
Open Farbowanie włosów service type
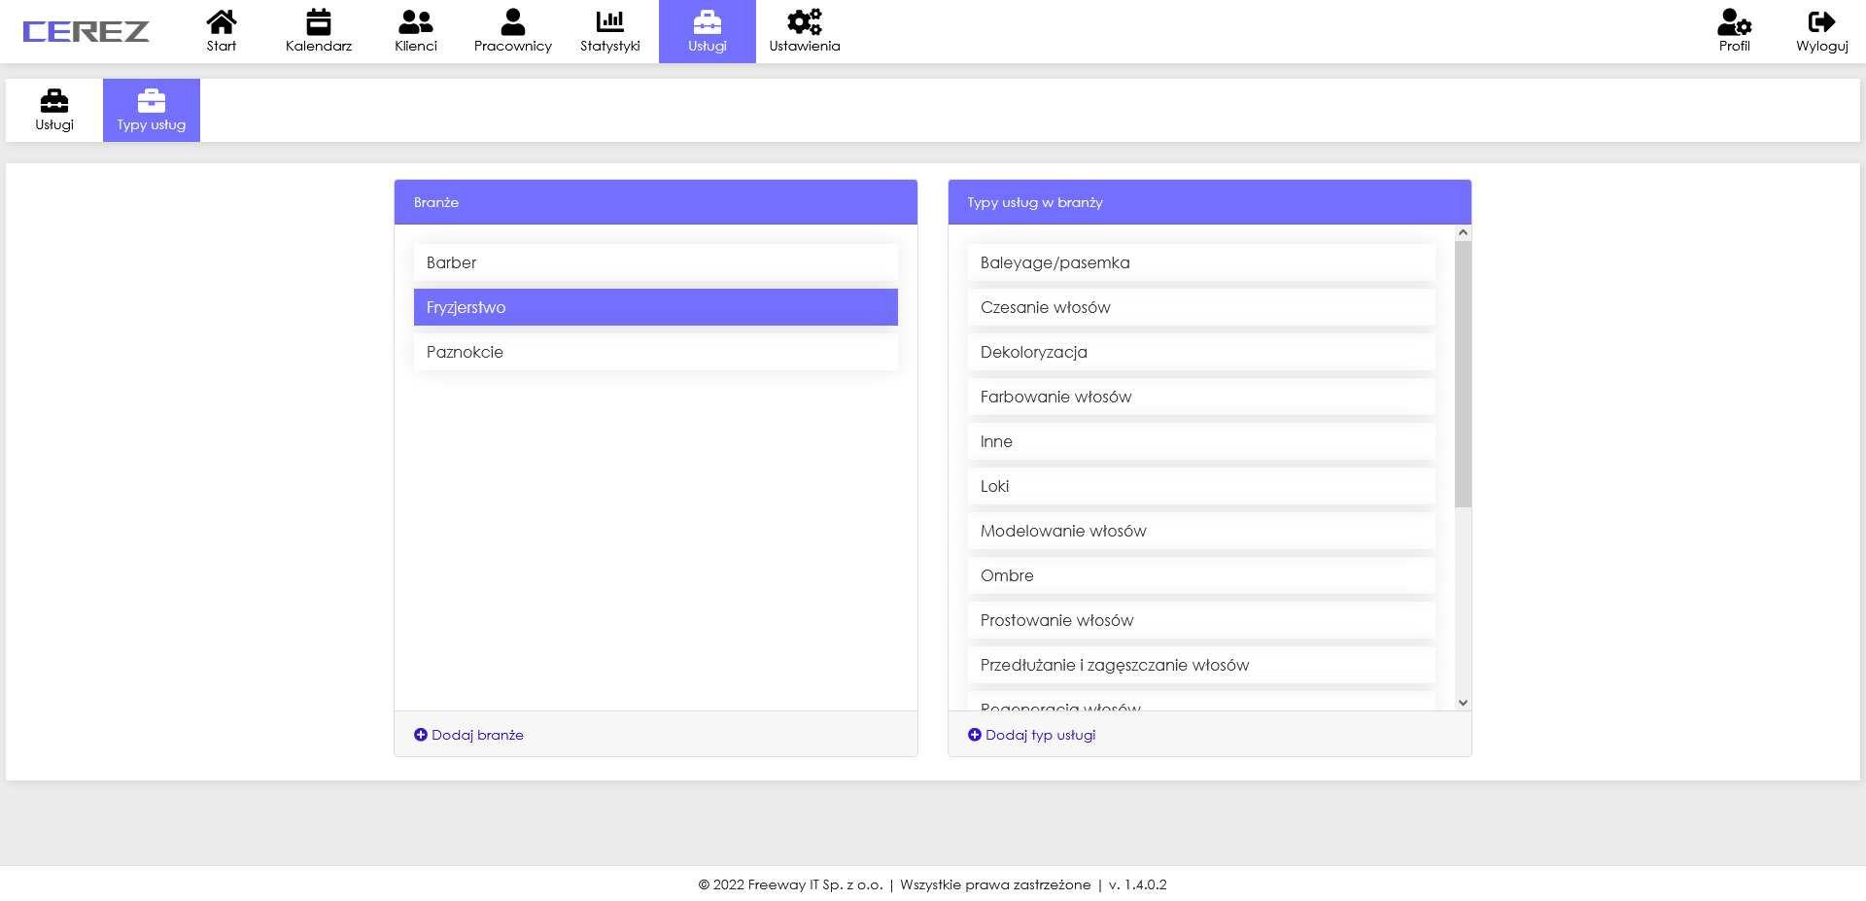[1200, 397]
